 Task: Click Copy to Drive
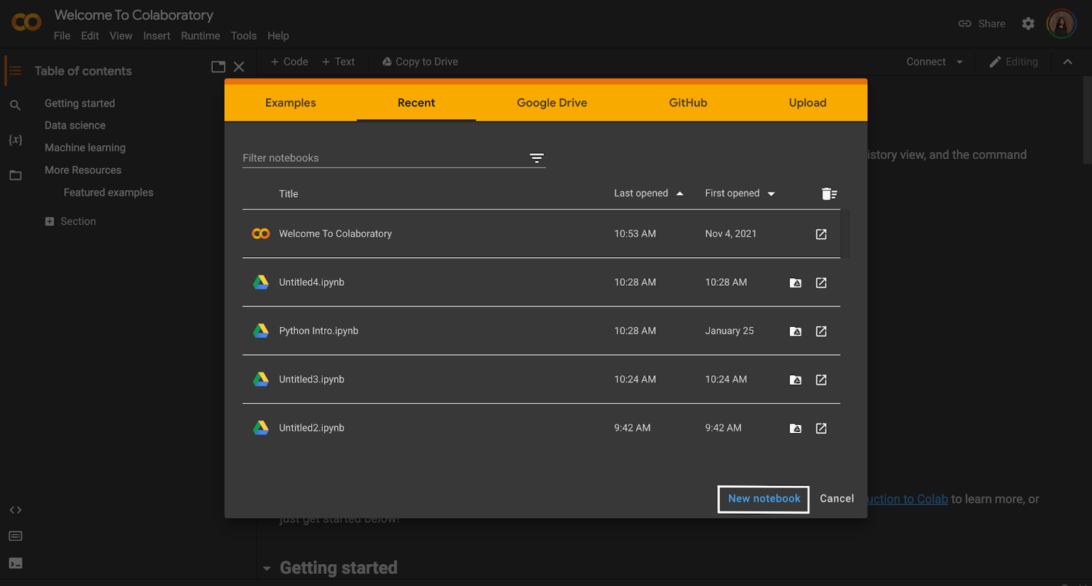tap(420, 62)
